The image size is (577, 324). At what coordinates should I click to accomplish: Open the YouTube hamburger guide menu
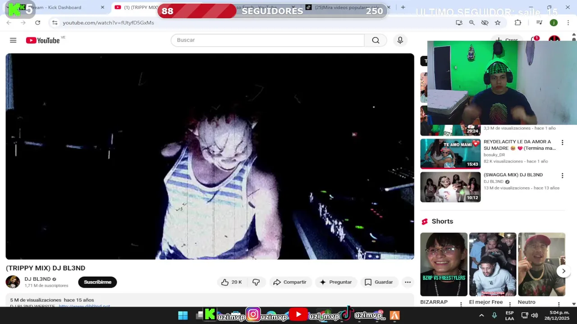tap(13, 40)
